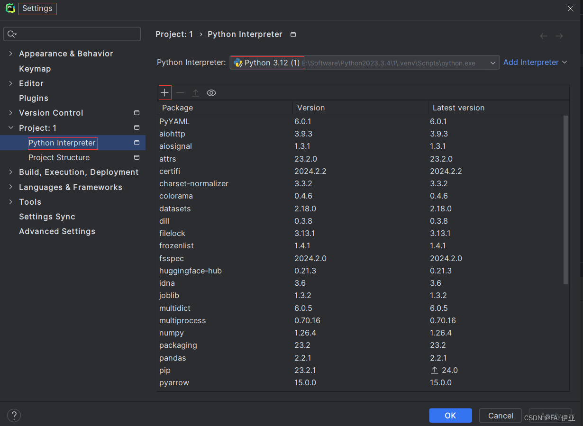
Task: Select the frozenlist package row
Action: click(x=360, y=245)
